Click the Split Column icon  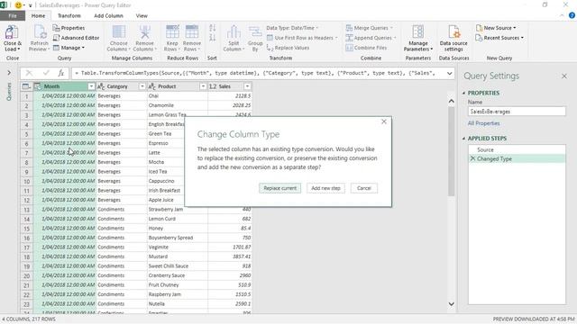tap(234, 32)
